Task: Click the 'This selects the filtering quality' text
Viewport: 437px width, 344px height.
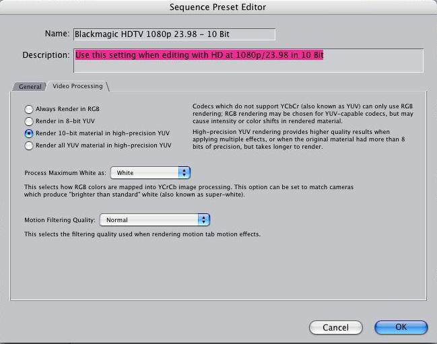Action: pyautogui.click(x=142, y=234)
